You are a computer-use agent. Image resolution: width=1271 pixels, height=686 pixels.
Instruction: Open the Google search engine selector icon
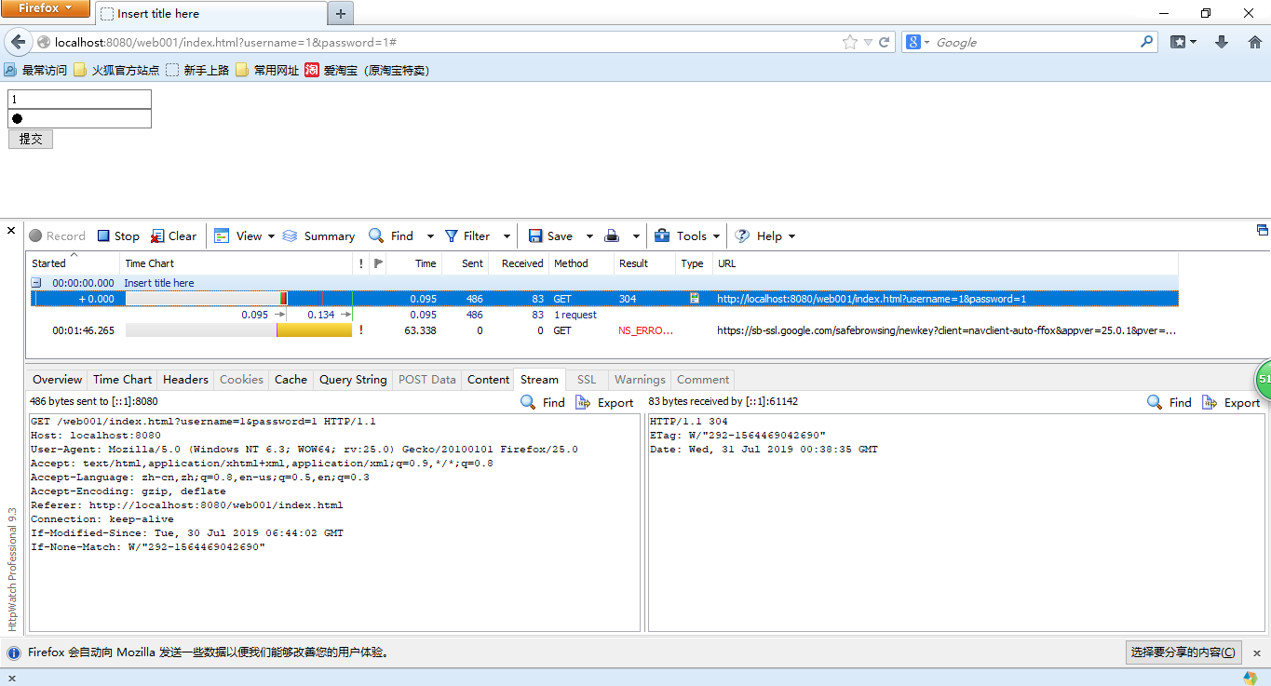pyautogui.click(x=918, y=42)
